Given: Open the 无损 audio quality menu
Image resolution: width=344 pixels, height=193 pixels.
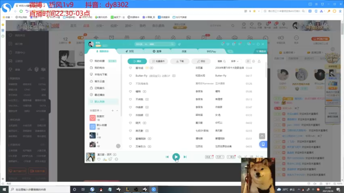Looking at the screenshot, I should [x=220, y=157].
